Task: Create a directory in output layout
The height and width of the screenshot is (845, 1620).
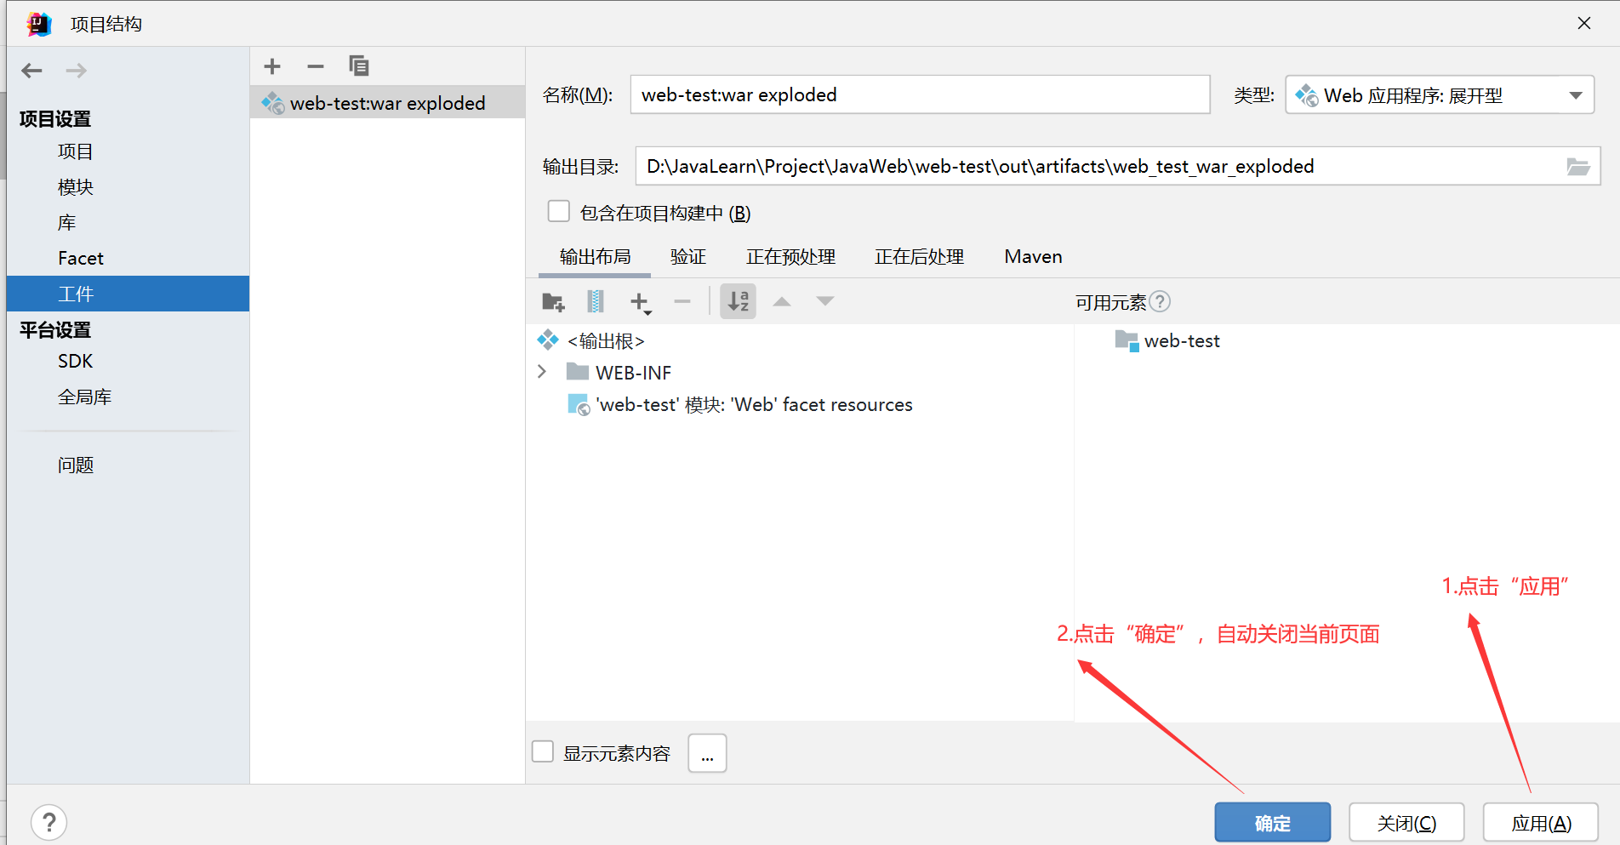Action: coord(553,301)
